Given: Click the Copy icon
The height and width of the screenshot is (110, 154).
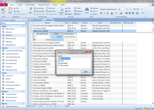Looking at the screenshot, I should (15, 11).
